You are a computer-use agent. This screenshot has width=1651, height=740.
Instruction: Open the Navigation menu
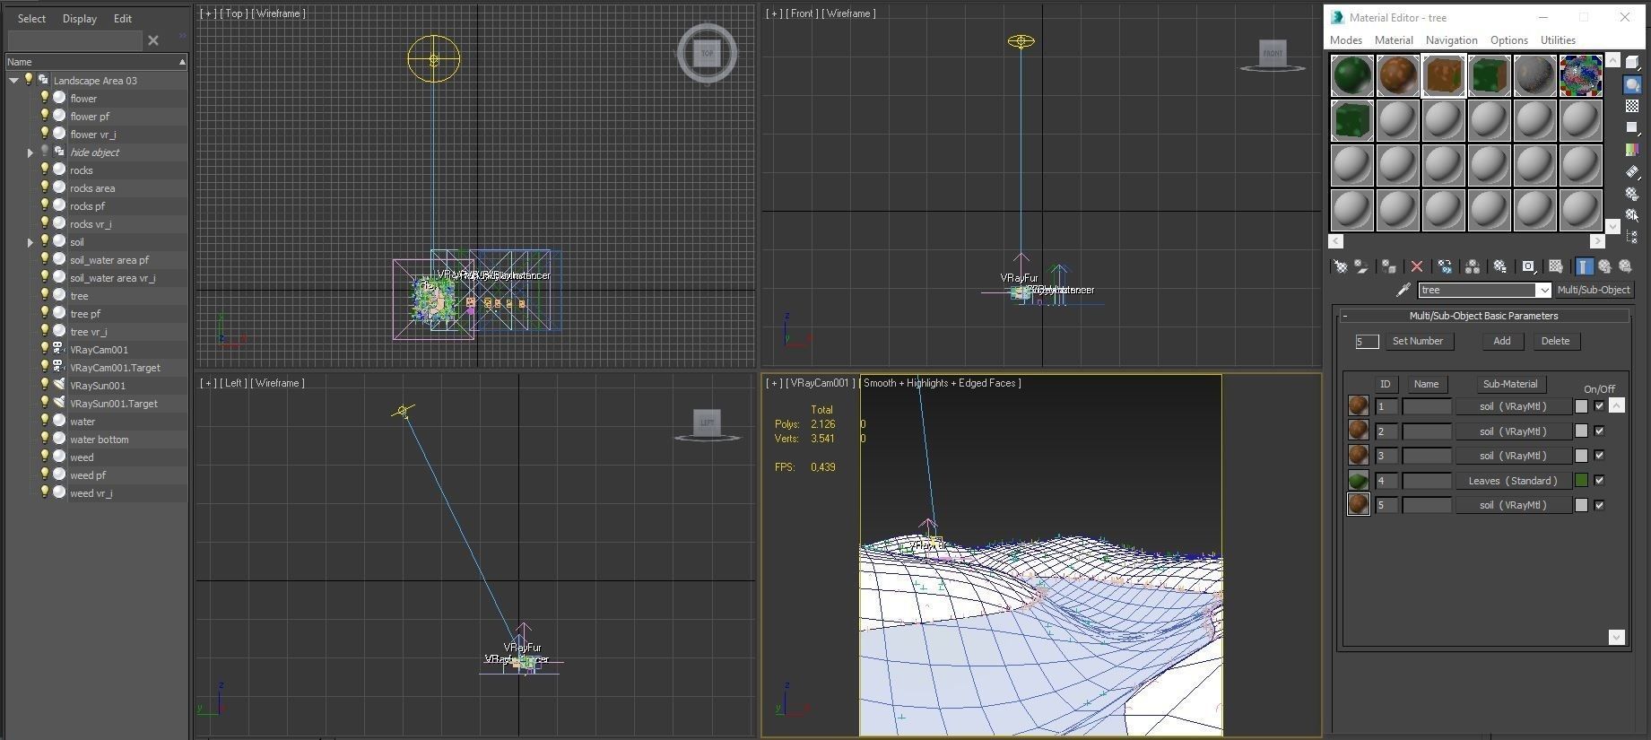coord(1451,40)
